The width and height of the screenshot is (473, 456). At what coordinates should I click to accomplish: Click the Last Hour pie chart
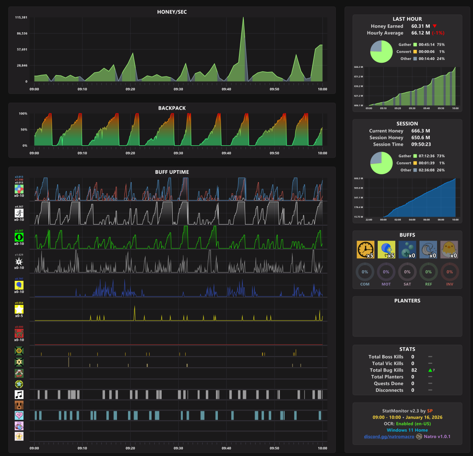pos(381,52)
